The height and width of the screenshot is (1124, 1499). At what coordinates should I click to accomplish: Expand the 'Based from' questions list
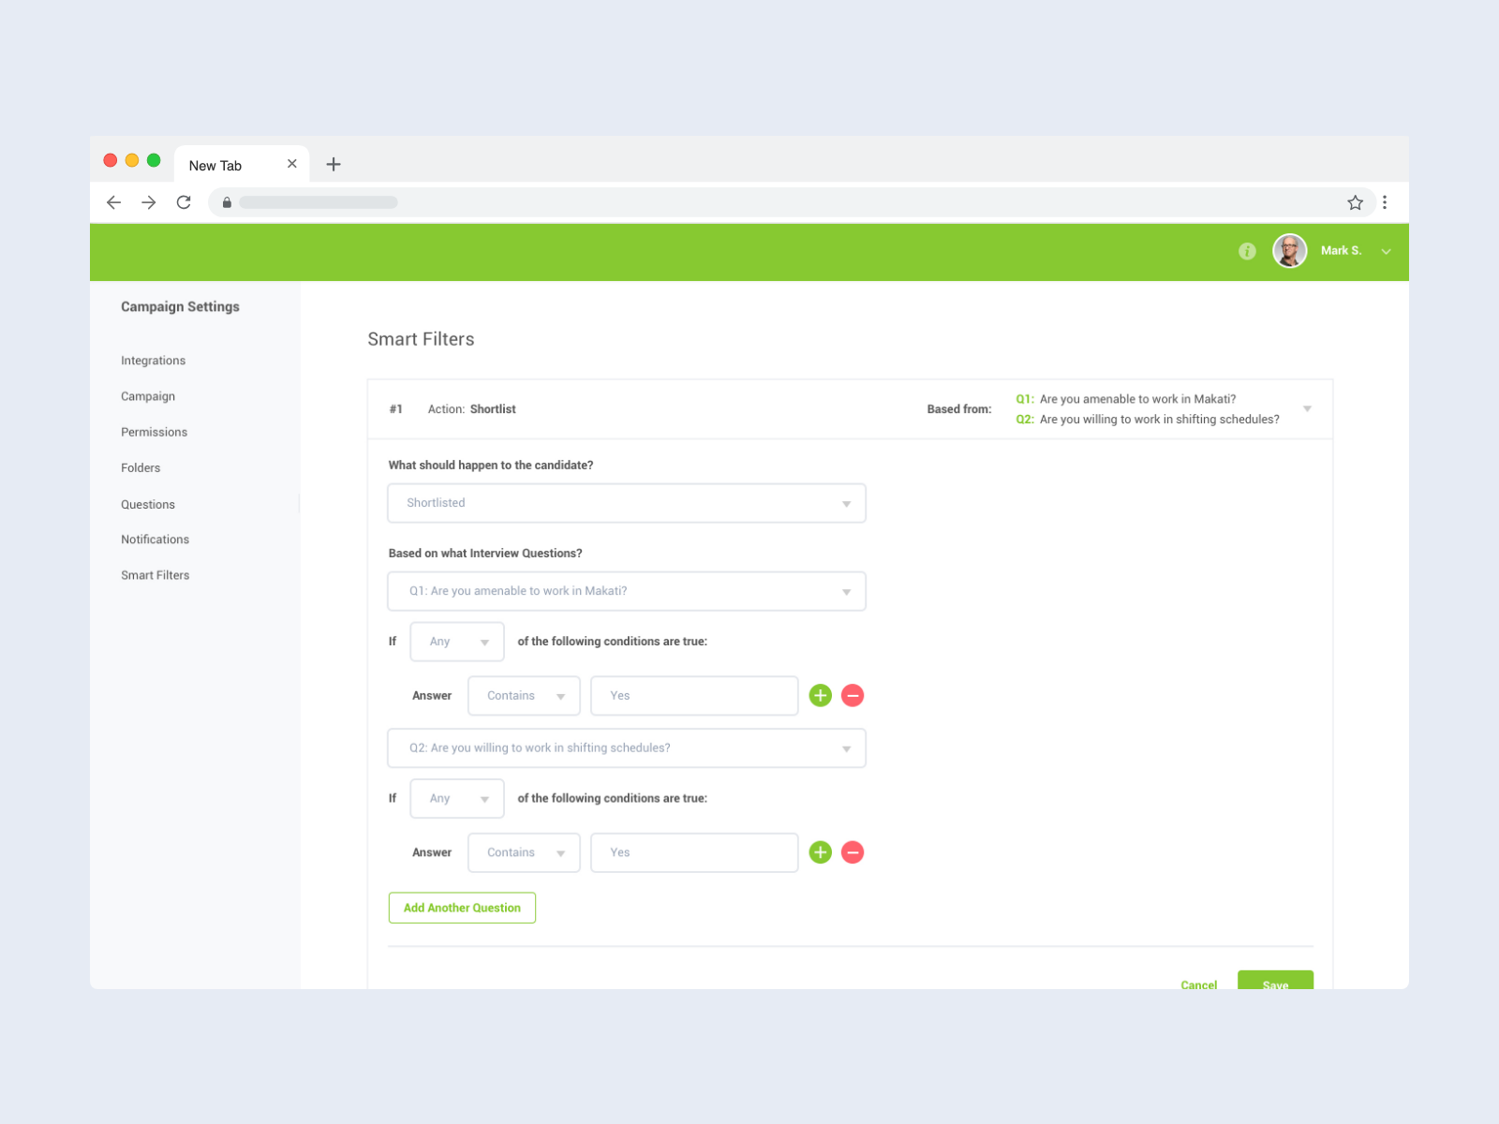click(1308, 409)
